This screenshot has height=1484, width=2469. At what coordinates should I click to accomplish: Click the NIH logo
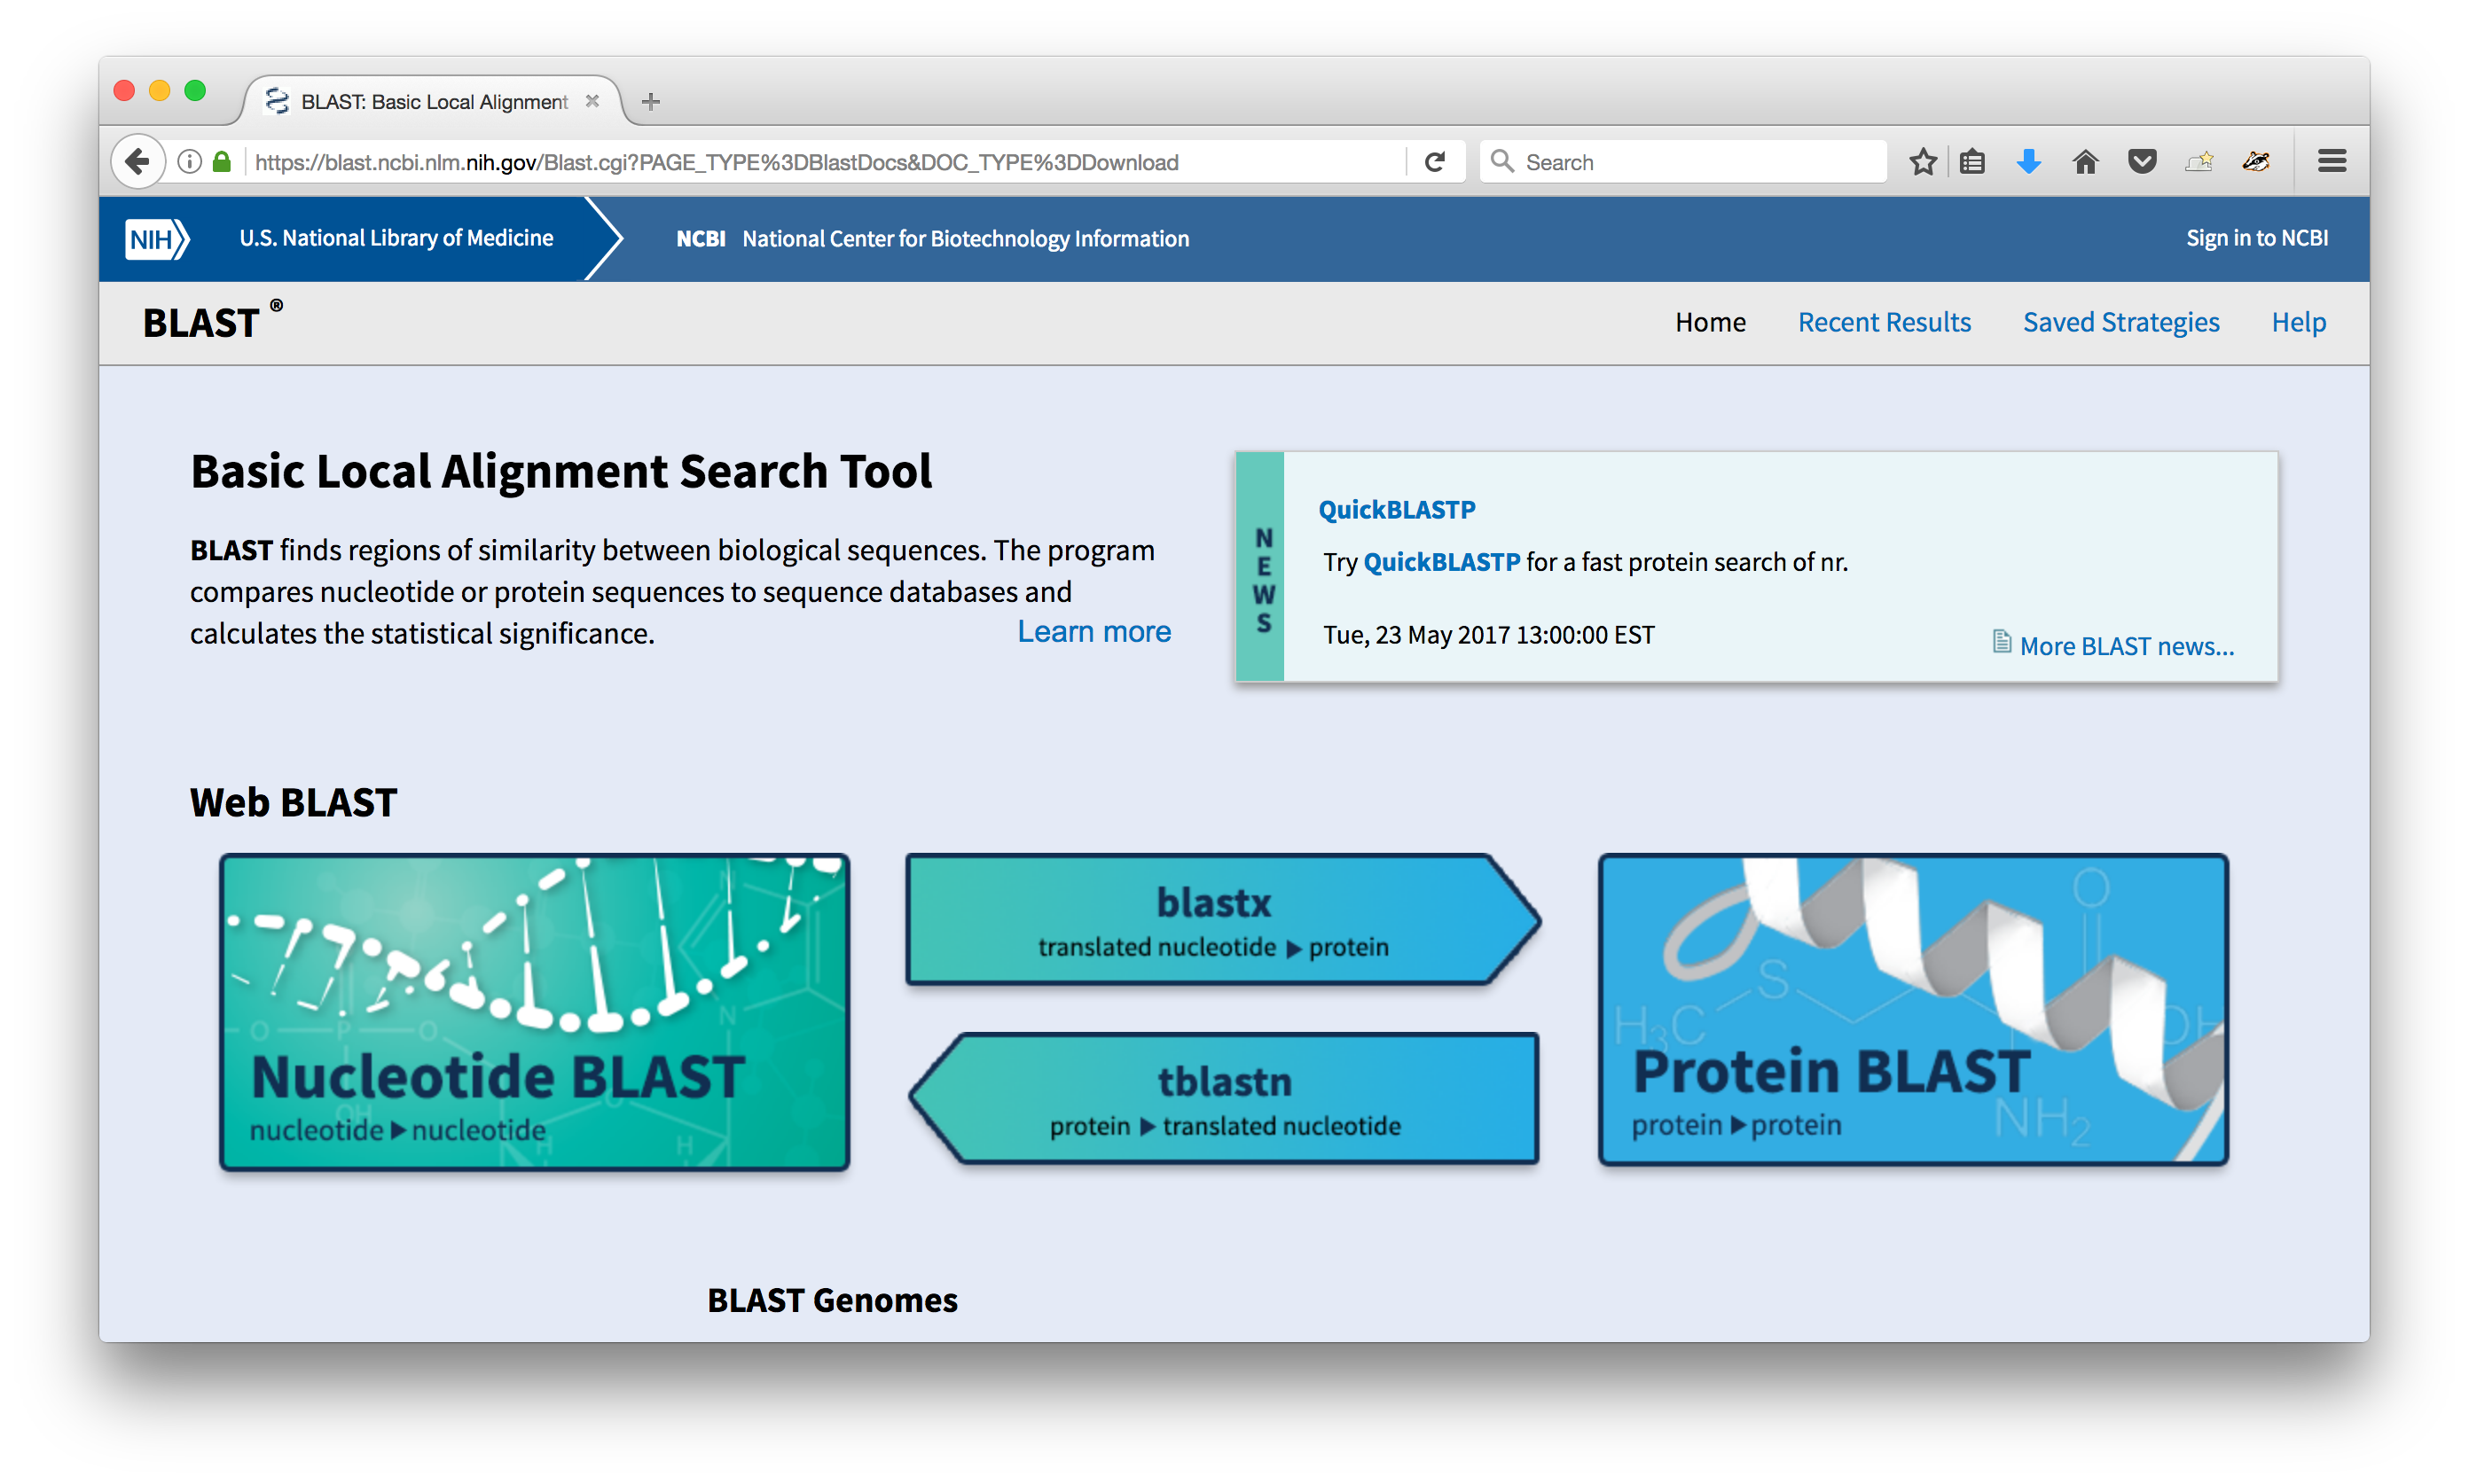click(x=156, y=239)
